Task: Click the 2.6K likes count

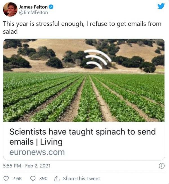Action: click(x=17, y=178)
